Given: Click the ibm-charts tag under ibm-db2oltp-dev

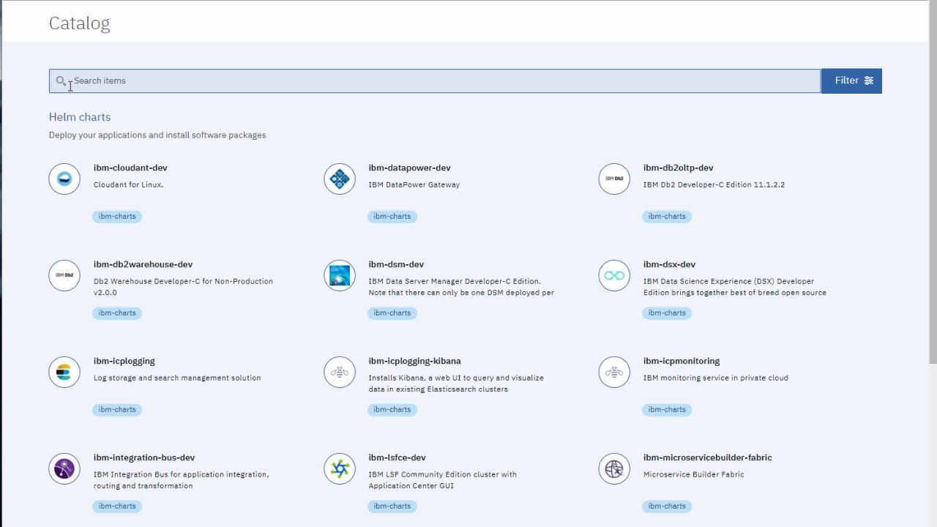Looking at the screenshot, I should click(667, 216).
